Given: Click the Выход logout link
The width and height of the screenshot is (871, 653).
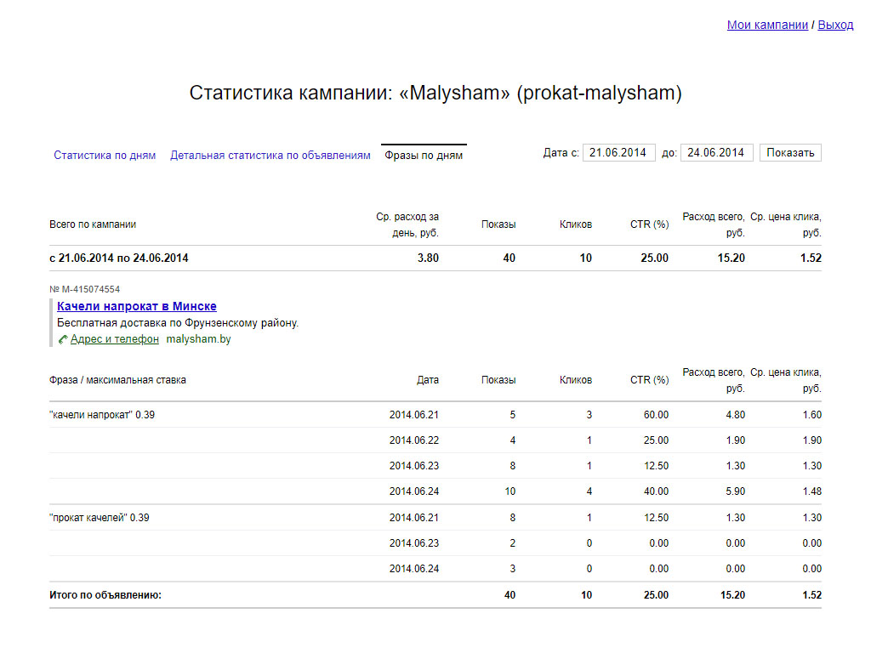Looking at the screenshot, I should click(835, 25).
